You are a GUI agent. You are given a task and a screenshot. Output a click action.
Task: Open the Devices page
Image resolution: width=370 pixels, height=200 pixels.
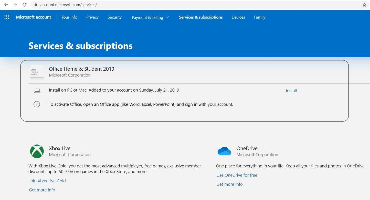[238, 17]
